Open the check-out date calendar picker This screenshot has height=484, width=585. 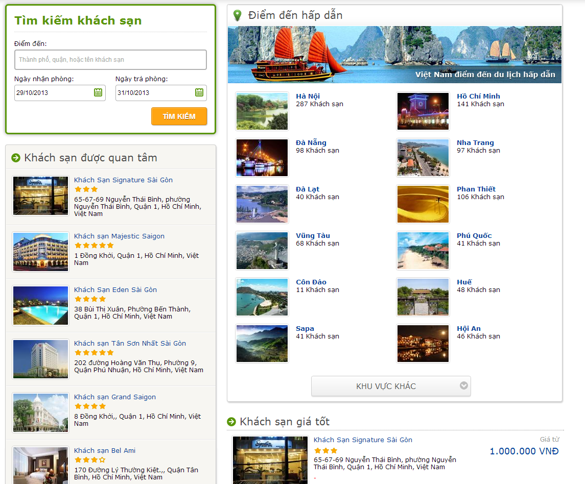pyautogui.click(x=201, y=93)
